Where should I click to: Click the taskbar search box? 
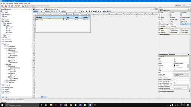coord(22,105)
